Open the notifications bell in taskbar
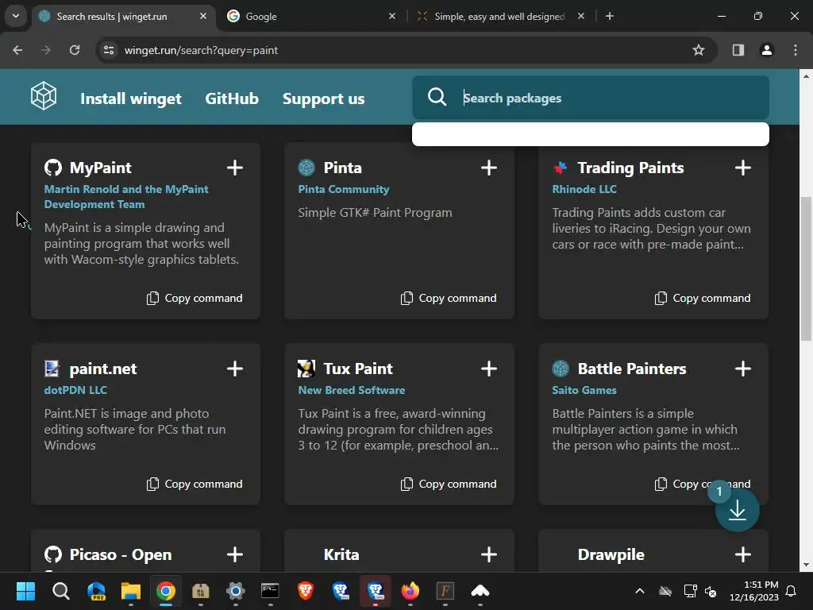 792,591
